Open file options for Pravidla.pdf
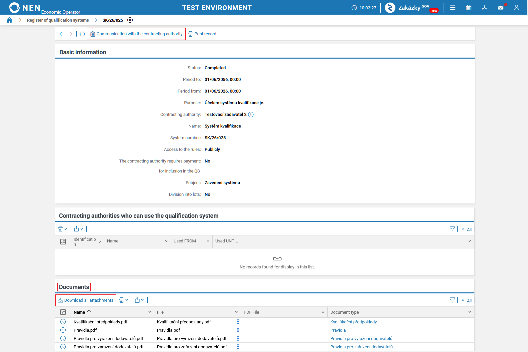This screenshot has height=352, width=528. pyautogui.click(x=238, y=330)
